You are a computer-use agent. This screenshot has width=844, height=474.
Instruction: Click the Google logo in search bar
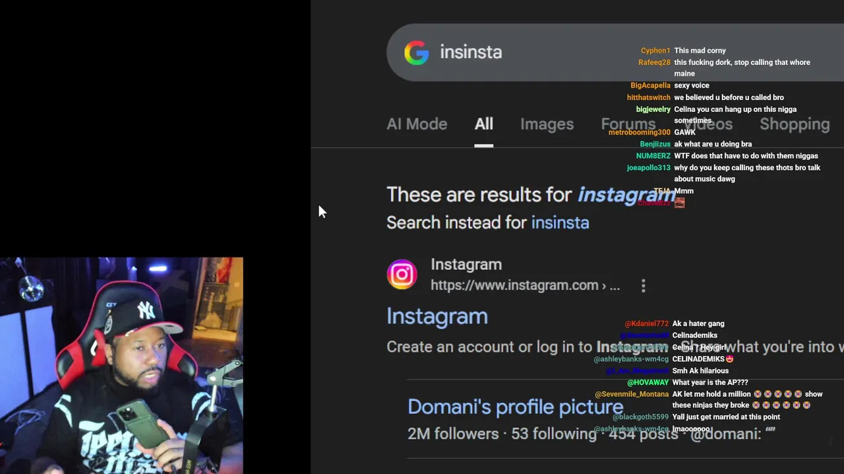pyautogui.click(x=417, y=53)
